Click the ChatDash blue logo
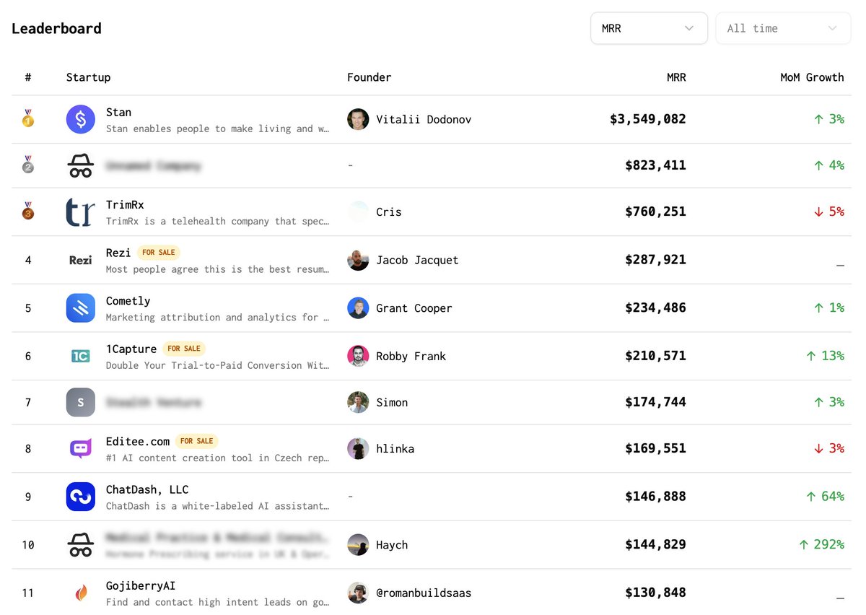 point(81,497)
